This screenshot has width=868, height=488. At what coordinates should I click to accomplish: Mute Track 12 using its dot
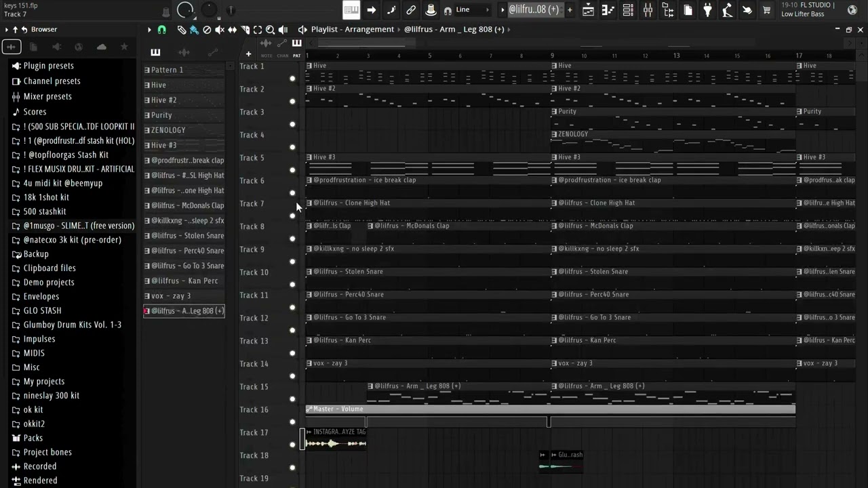(x=292, y=330)
